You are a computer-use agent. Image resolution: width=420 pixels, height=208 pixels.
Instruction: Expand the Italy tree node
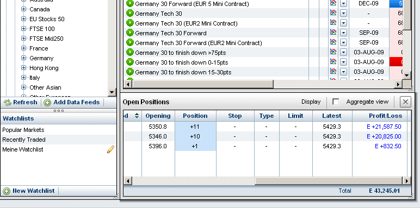[23, 78]
